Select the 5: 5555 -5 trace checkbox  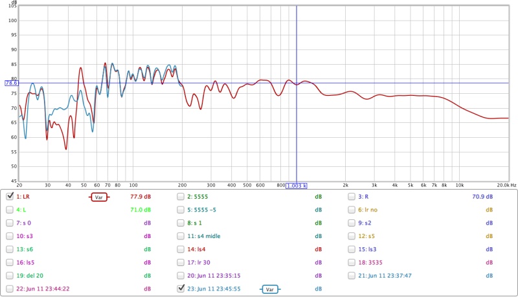(181, 210)
